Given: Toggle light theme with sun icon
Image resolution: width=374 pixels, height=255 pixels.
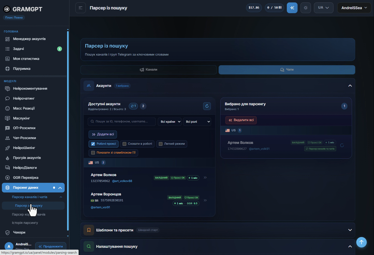Looking at the screenshot, I should (x=306, y=8).
